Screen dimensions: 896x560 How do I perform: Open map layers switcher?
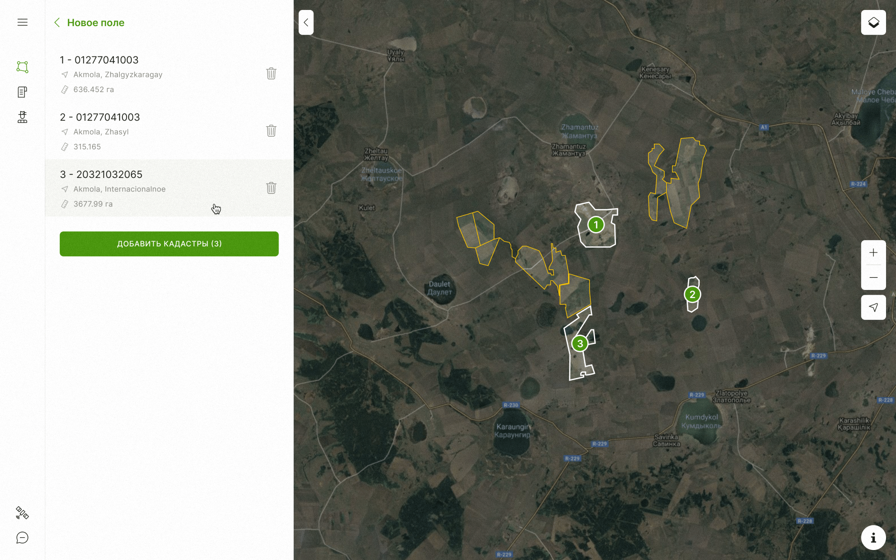873,22
